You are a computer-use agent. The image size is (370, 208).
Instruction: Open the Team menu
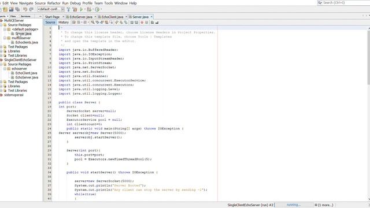(98, 3)
